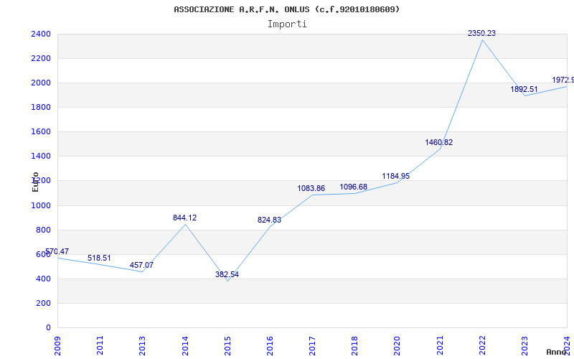Click the 0 y-axis value
Viewport: 574px width, 359px height.
[x=49, y=328]
